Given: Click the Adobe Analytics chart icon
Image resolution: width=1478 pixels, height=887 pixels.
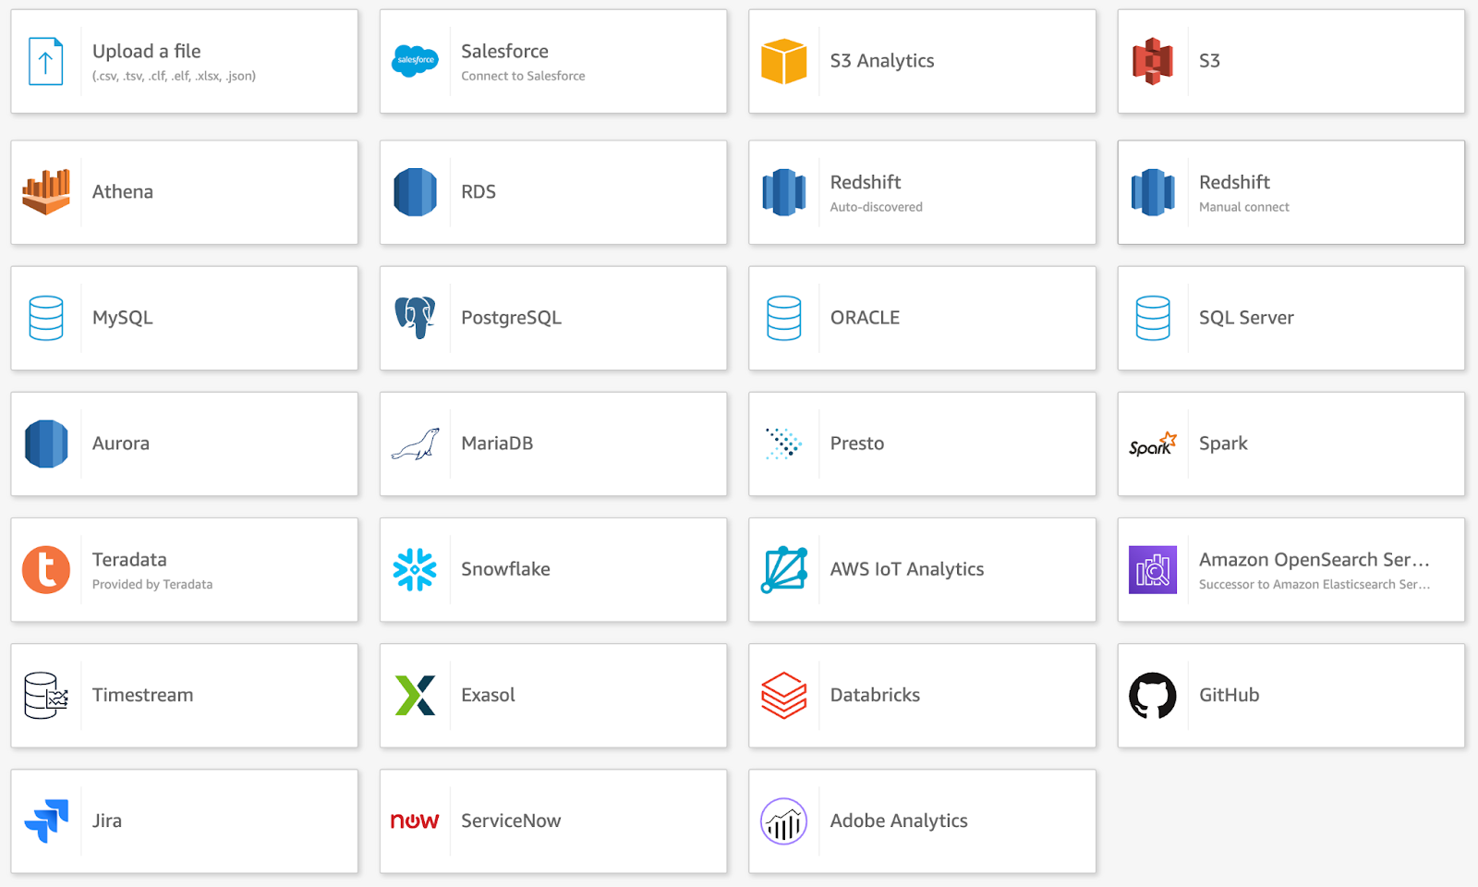Looking at the screenshot, I should (783, 820).
